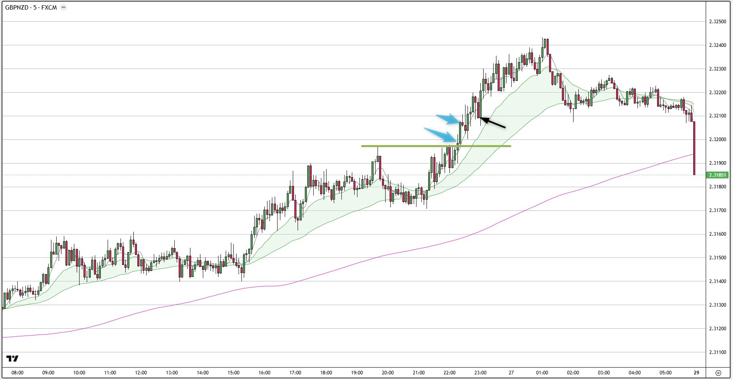Click the date label 29 on time axis
733x380 pixels.
click(x=696, y=373)
